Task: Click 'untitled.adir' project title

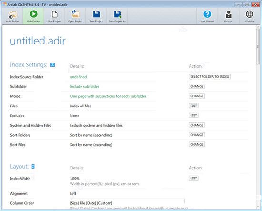Action: click(x=38, y=41)
